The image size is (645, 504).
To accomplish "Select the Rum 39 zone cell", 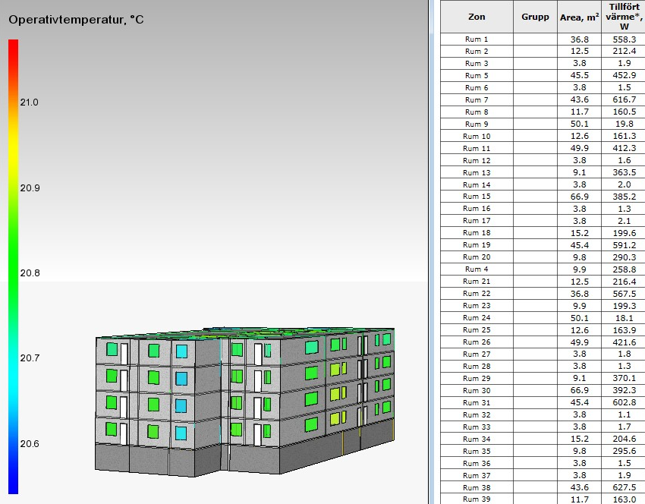I will 477,499.
